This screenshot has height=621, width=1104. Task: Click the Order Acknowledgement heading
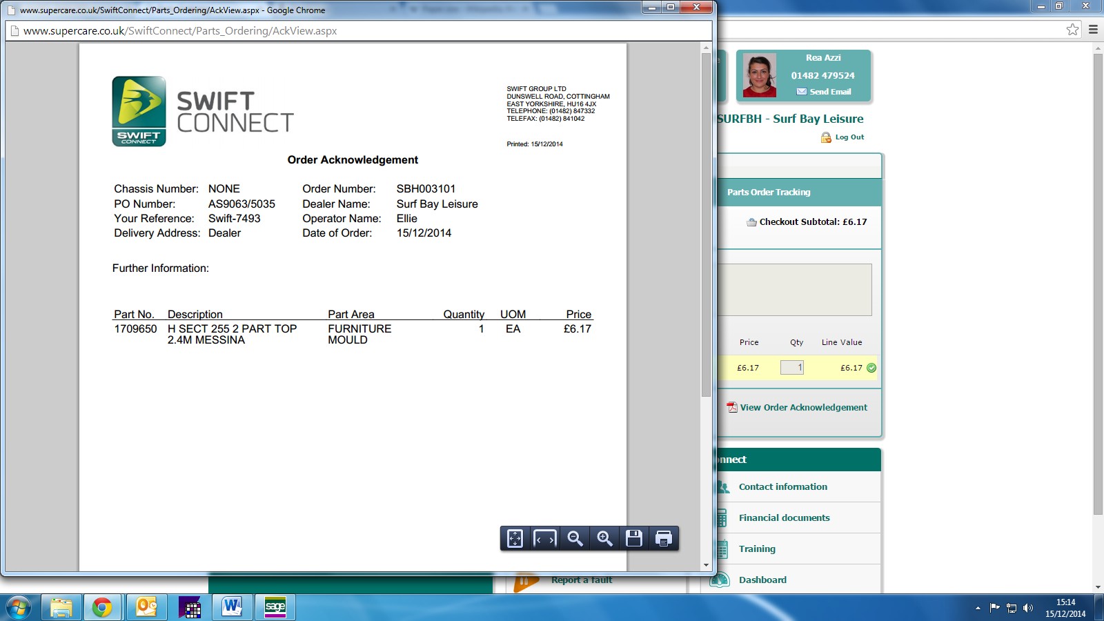pos(353,160)
